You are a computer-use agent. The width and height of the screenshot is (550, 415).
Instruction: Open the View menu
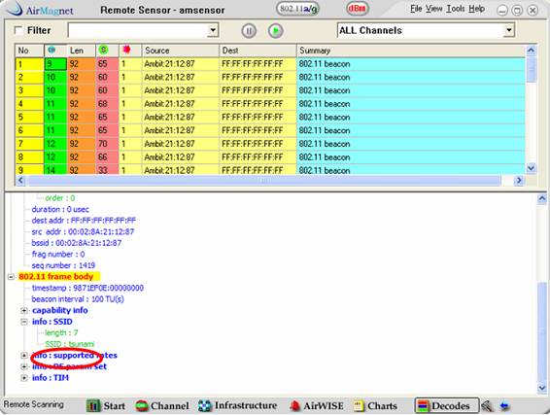[x=434, y=9]
